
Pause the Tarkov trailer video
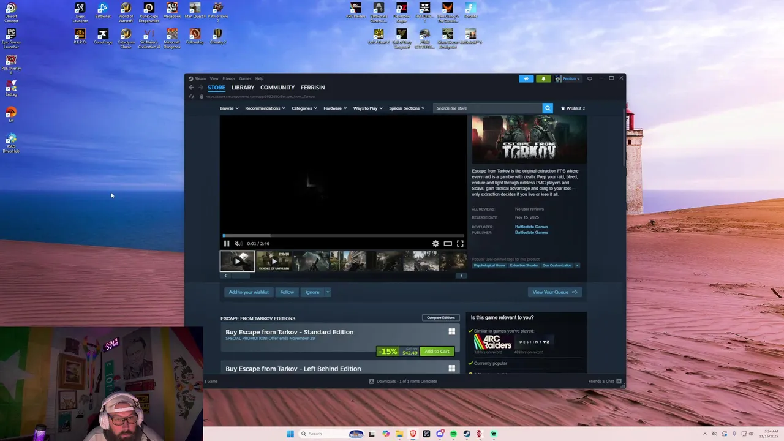[227, 243]
